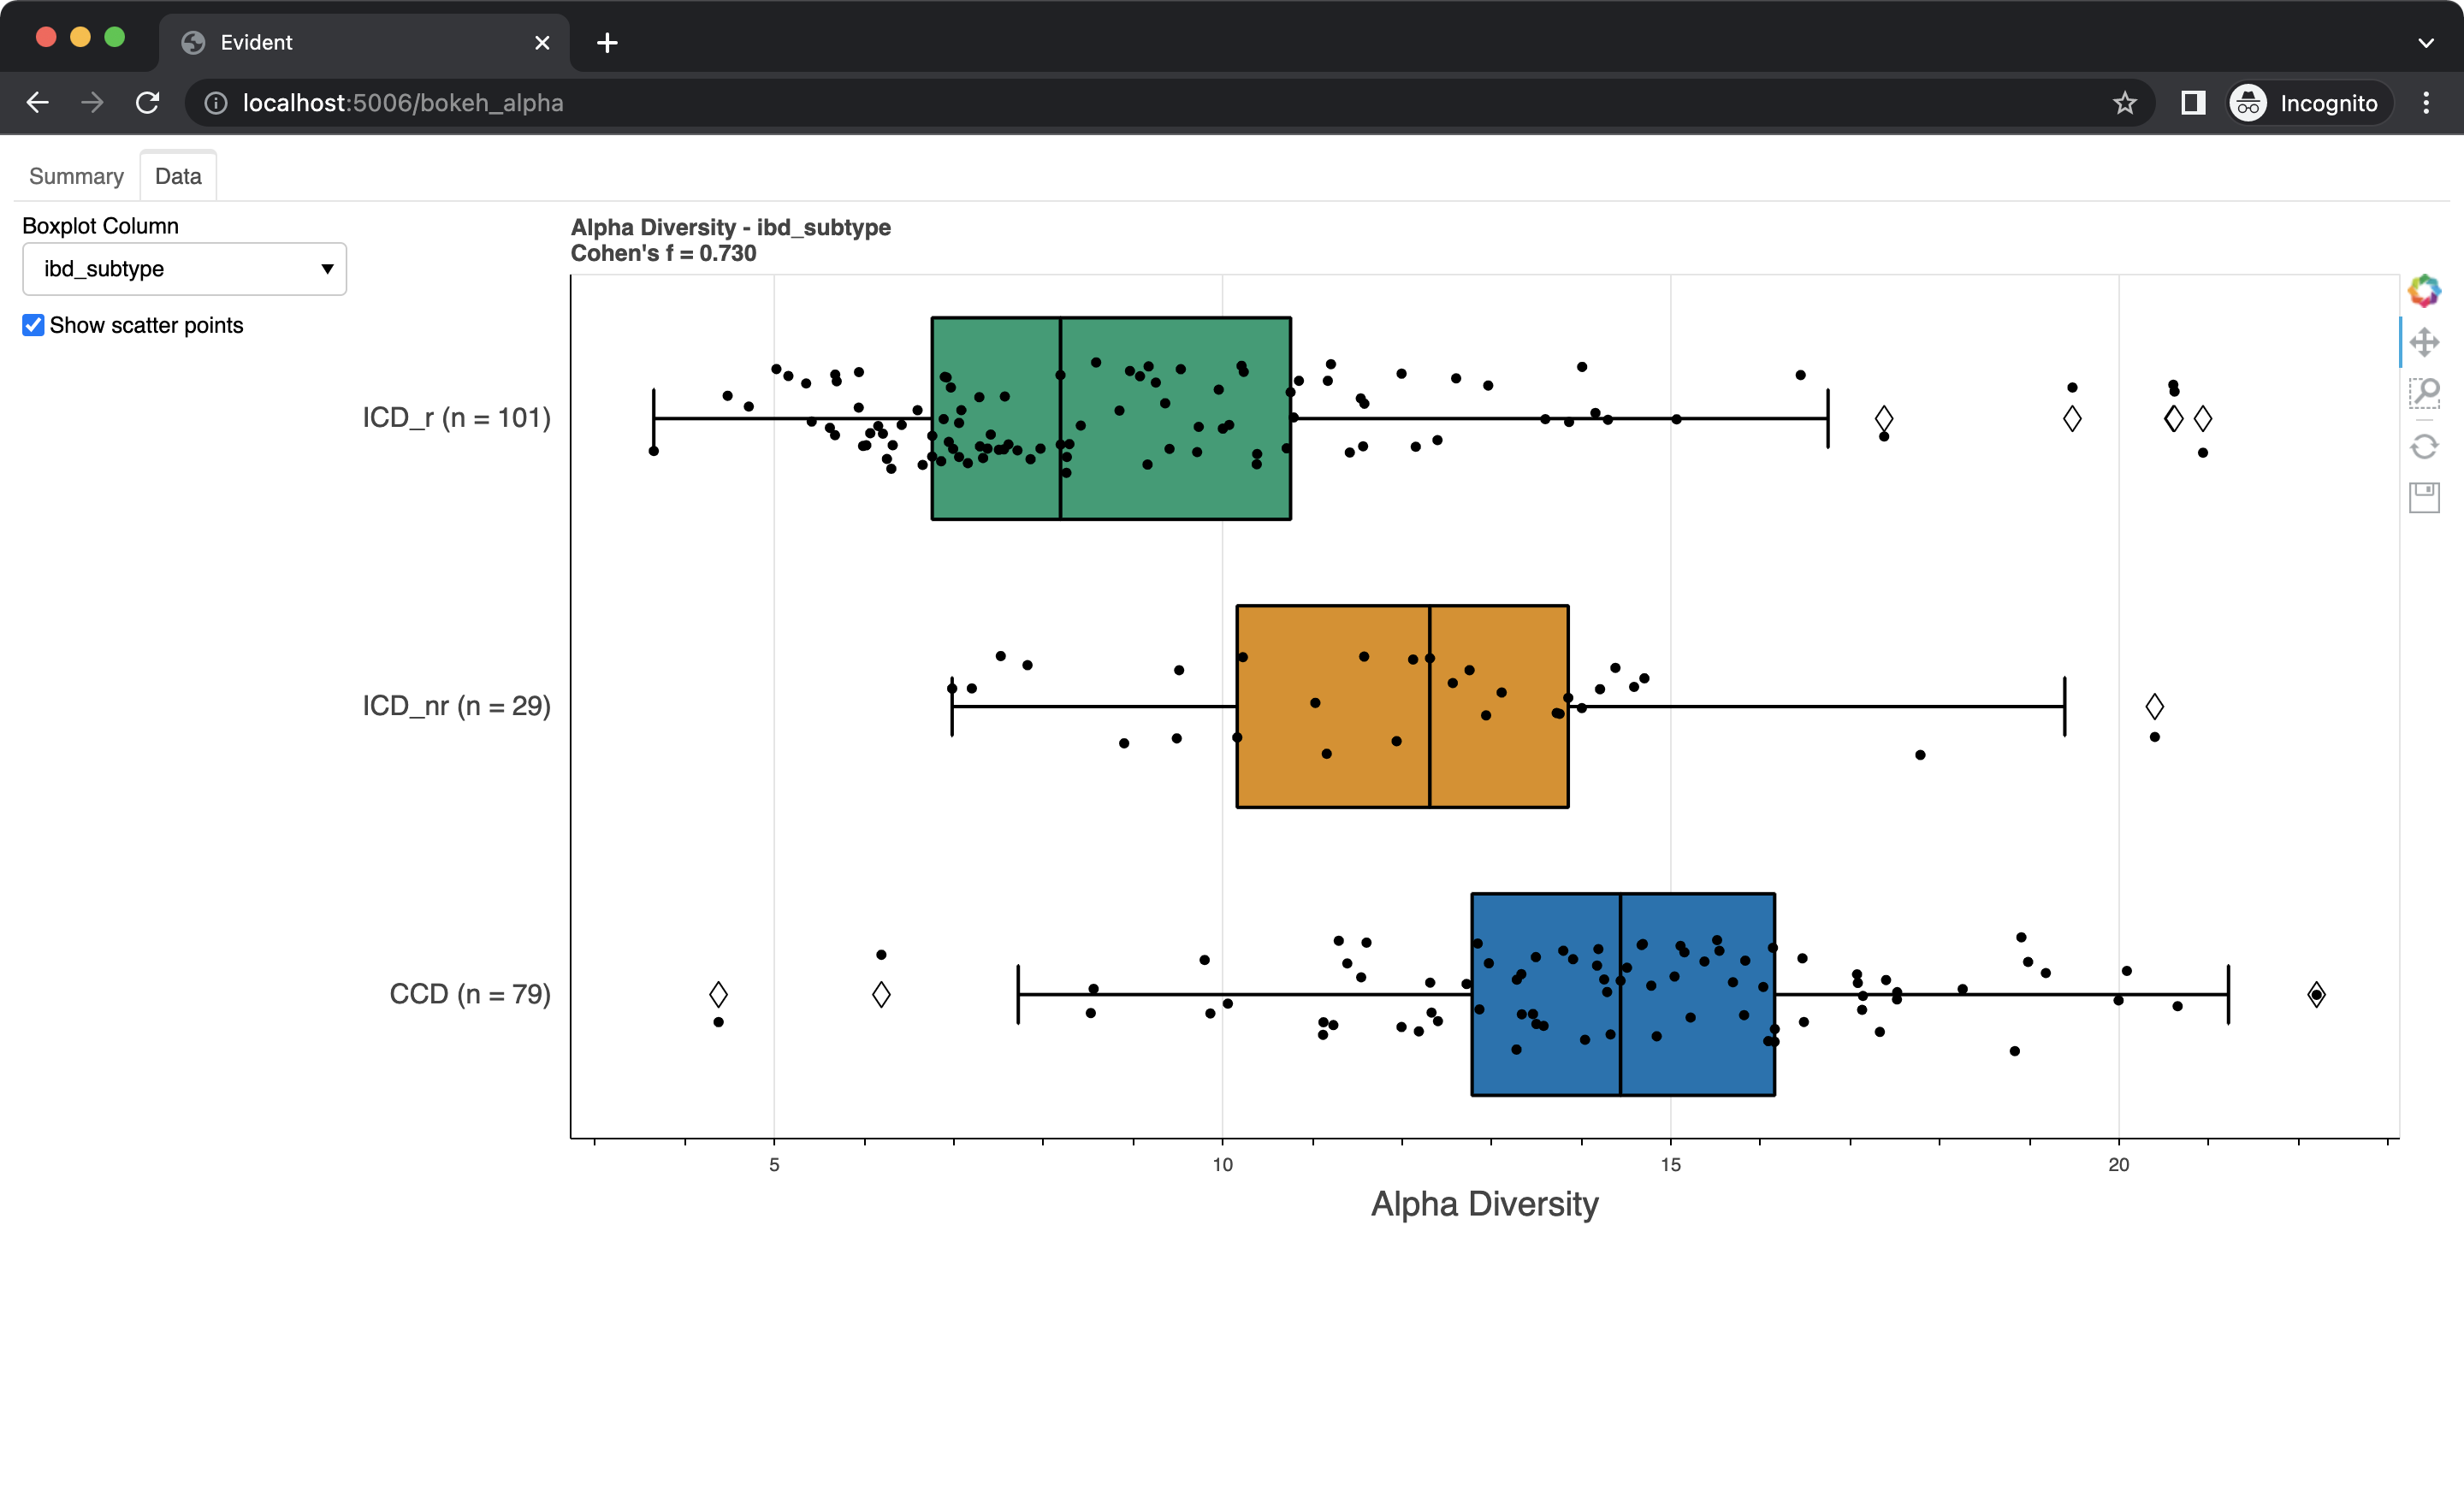Navigate forward in browser history
Viewport: 2464px width, 1497px height.
[x=92, y=102]
